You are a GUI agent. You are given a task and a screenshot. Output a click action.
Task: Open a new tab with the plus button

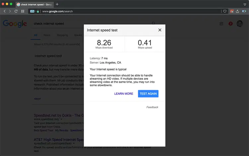57,4
